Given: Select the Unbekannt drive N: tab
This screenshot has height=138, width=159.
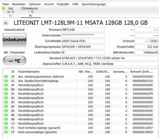Looking at the screenshot, I should (x=31, y=12).
